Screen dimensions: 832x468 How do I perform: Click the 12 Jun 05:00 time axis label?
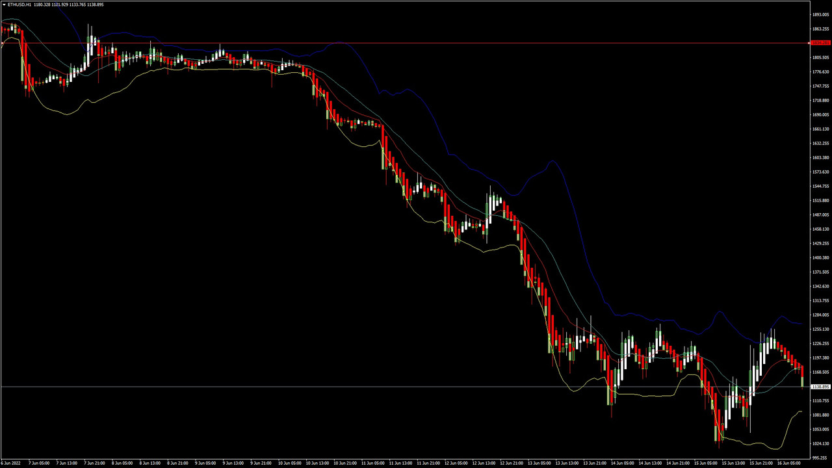(456, 463)
